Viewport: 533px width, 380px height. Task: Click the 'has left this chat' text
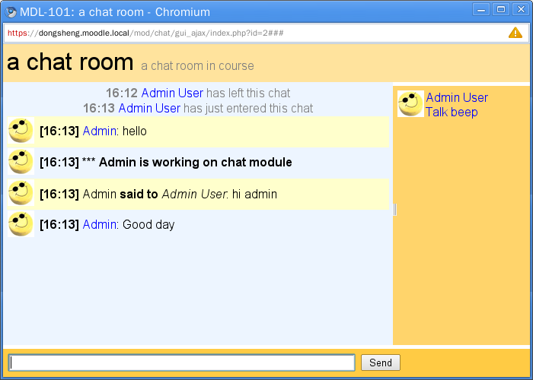click(x=248, y=93)
